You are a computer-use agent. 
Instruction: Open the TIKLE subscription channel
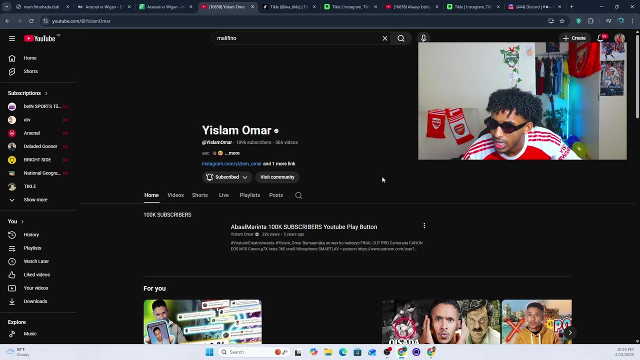[38, 186]
